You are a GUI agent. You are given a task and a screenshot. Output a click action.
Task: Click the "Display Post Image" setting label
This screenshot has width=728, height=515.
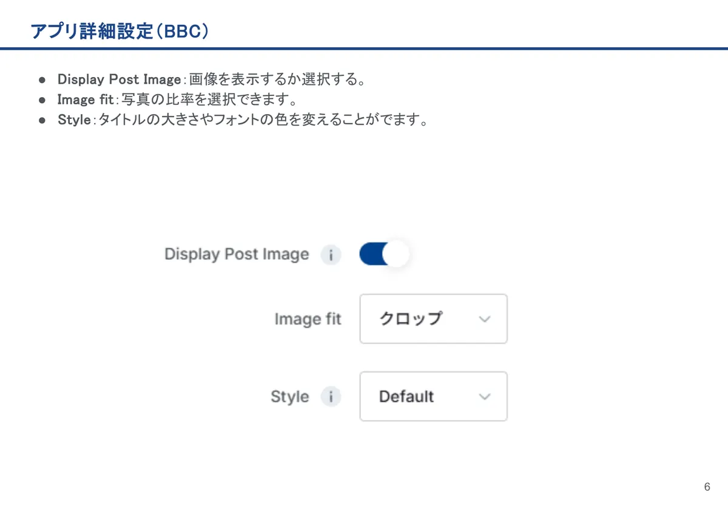pos(237,254)
